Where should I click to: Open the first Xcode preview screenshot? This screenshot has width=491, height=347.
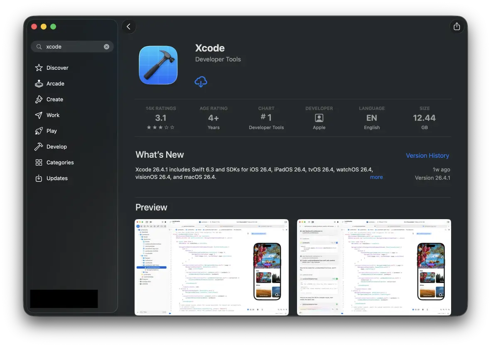212,267
